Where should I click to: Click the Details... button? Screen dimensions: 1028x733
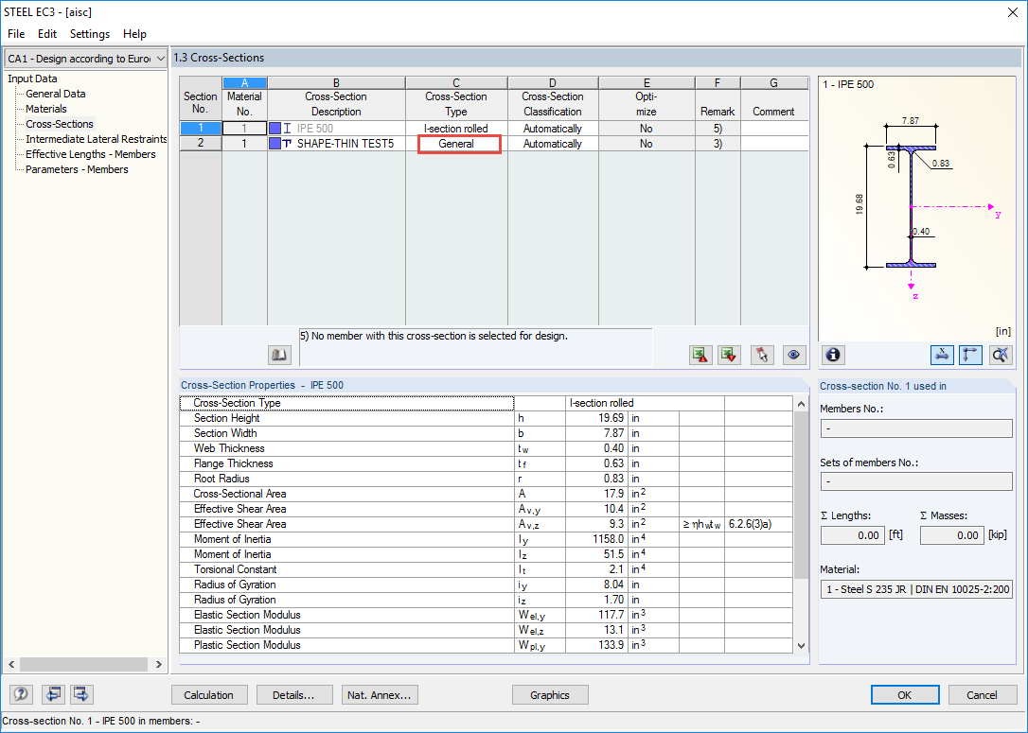point(293,695)
